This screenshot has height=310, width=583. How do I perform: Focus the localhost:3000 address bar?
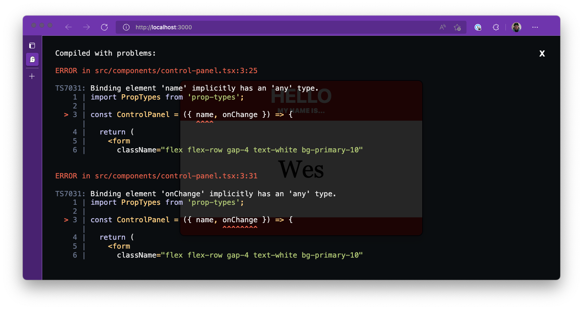pyautogui.click(x=284, y=27)
